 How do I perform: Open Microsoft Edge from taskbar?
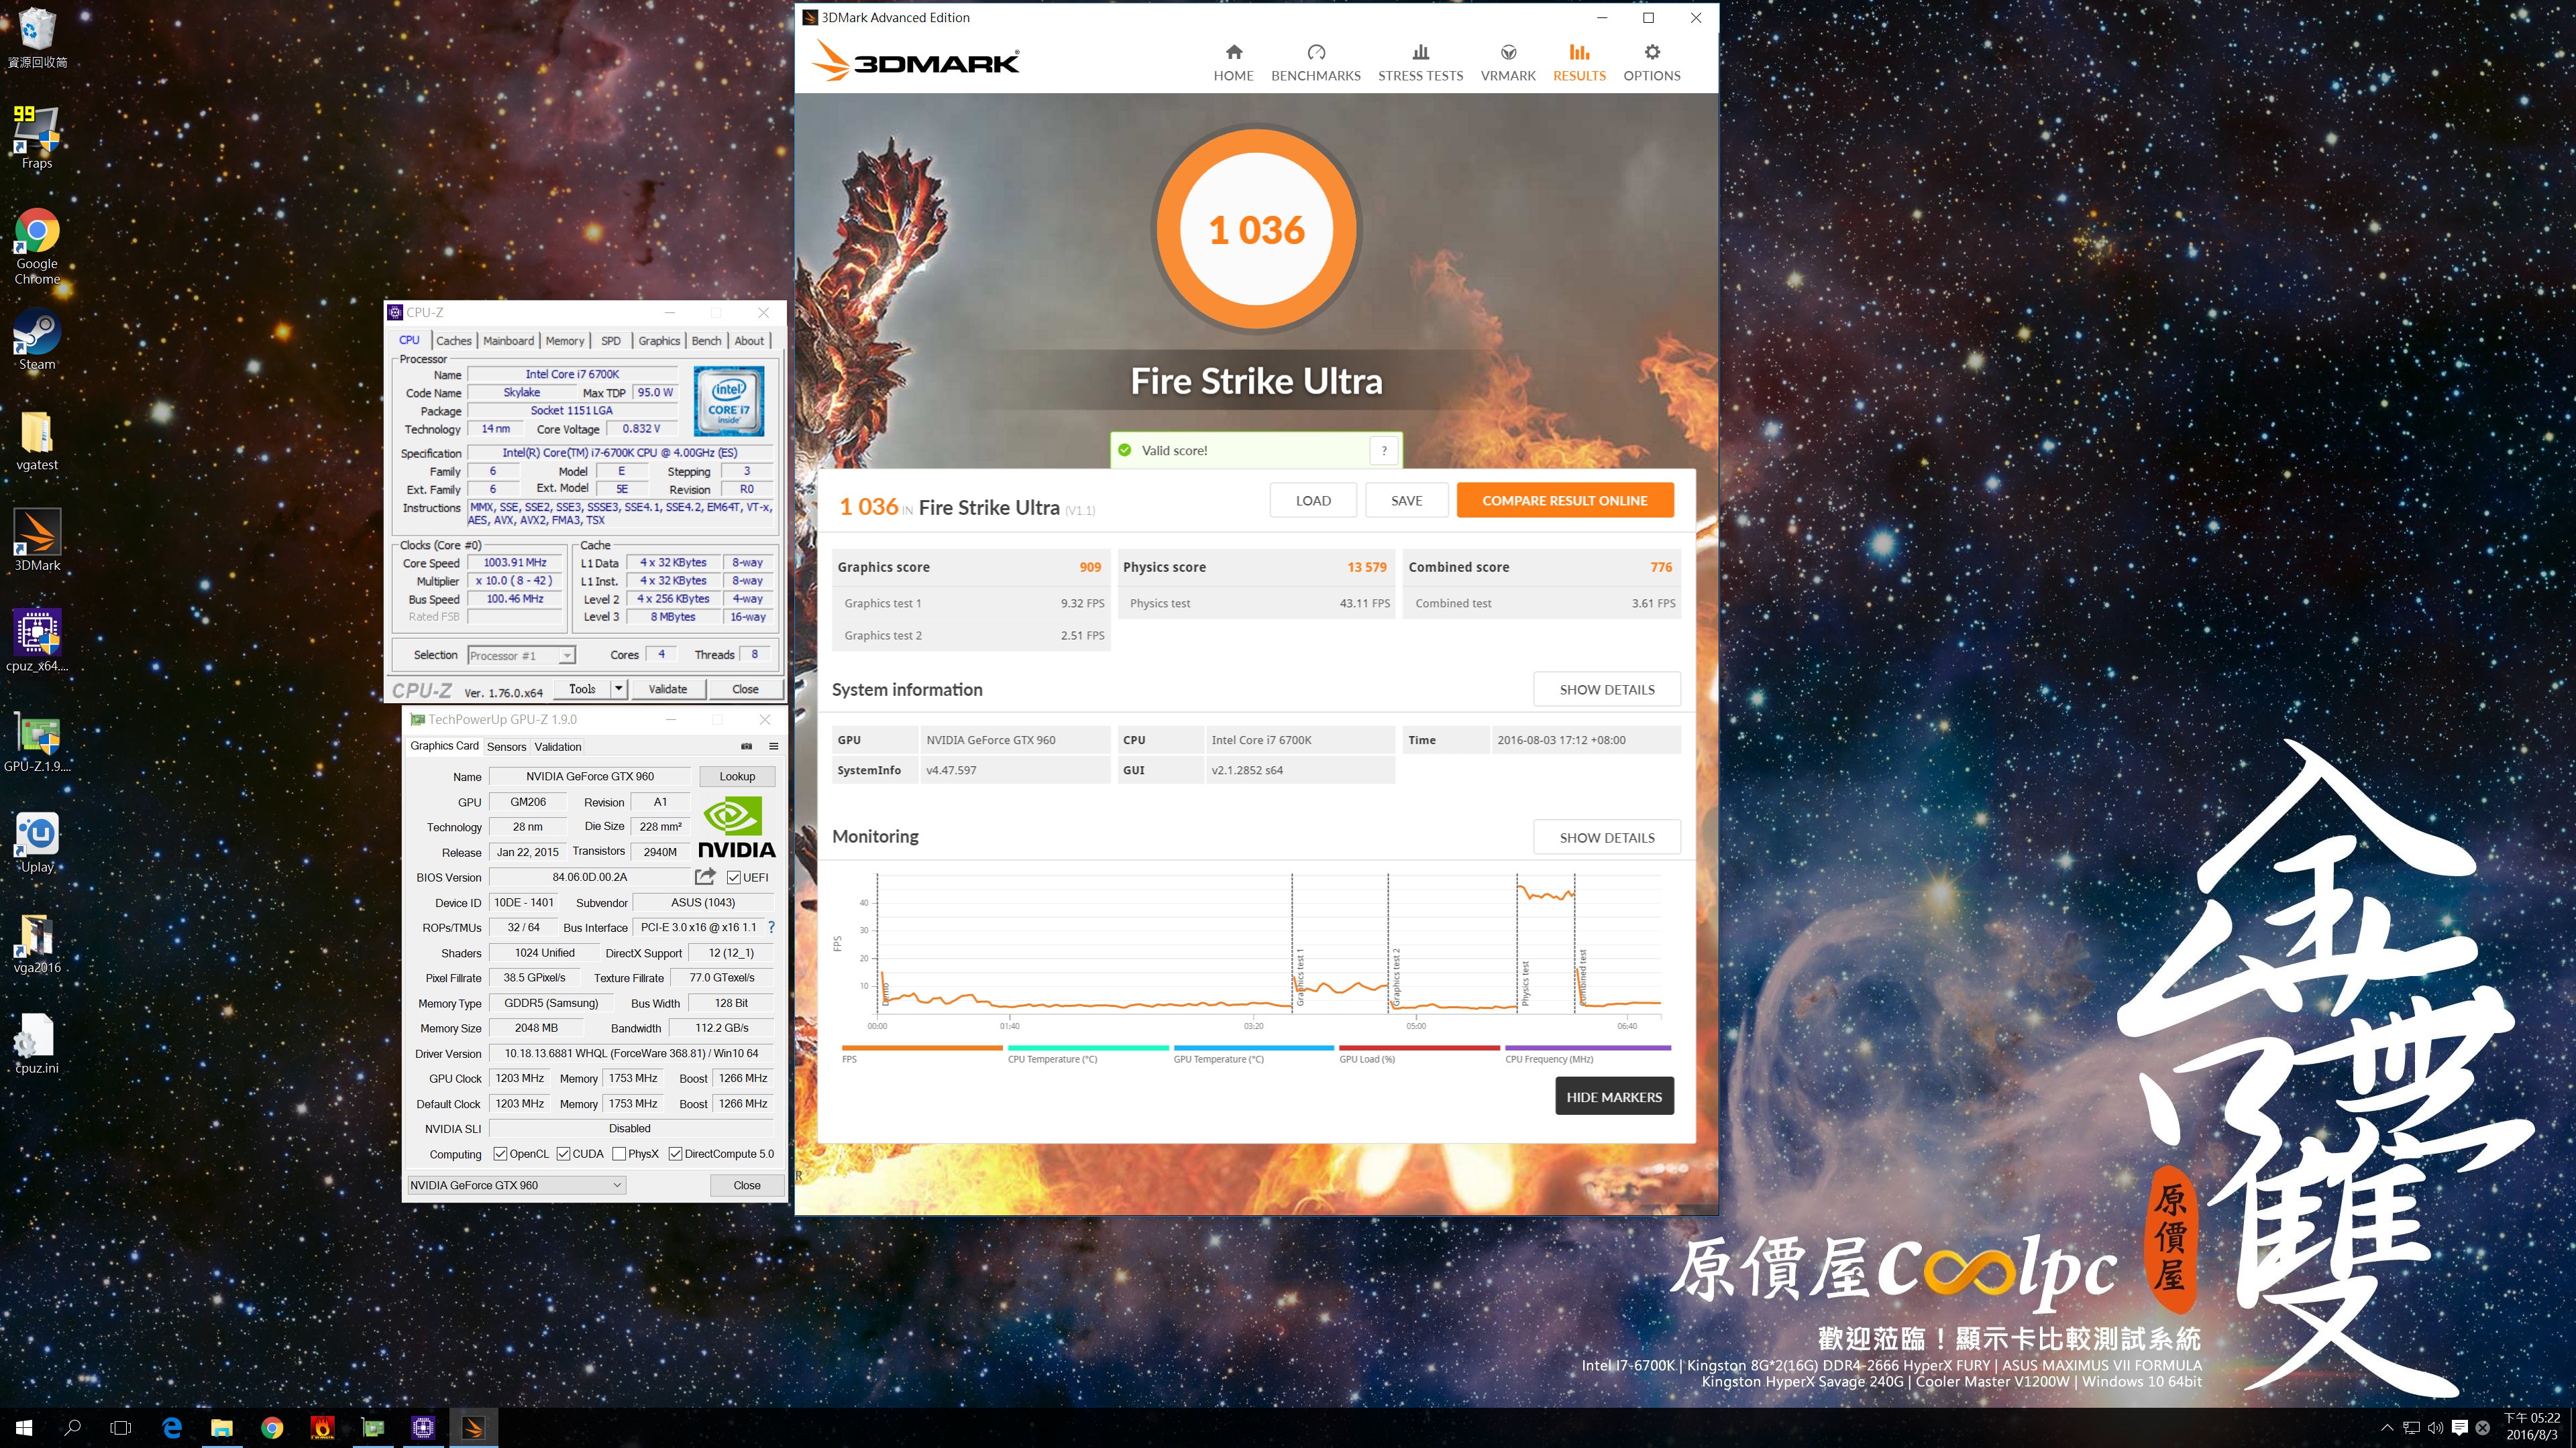172,1428
